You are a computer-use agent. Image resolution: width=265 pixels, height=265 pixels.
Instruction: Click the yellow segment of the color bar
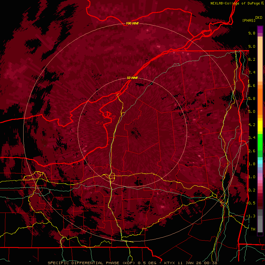click(260, 126)
